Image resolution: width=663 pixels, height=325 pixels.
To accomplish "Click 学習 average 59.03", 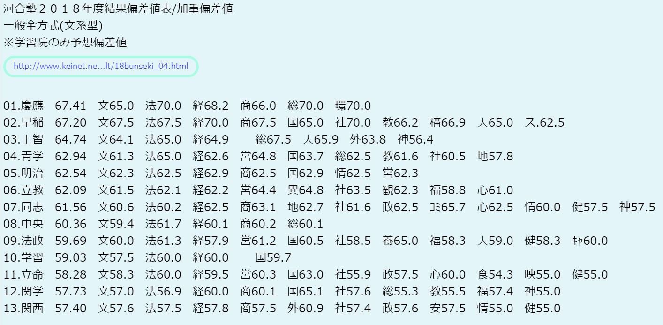I will (x=71, y=258).
